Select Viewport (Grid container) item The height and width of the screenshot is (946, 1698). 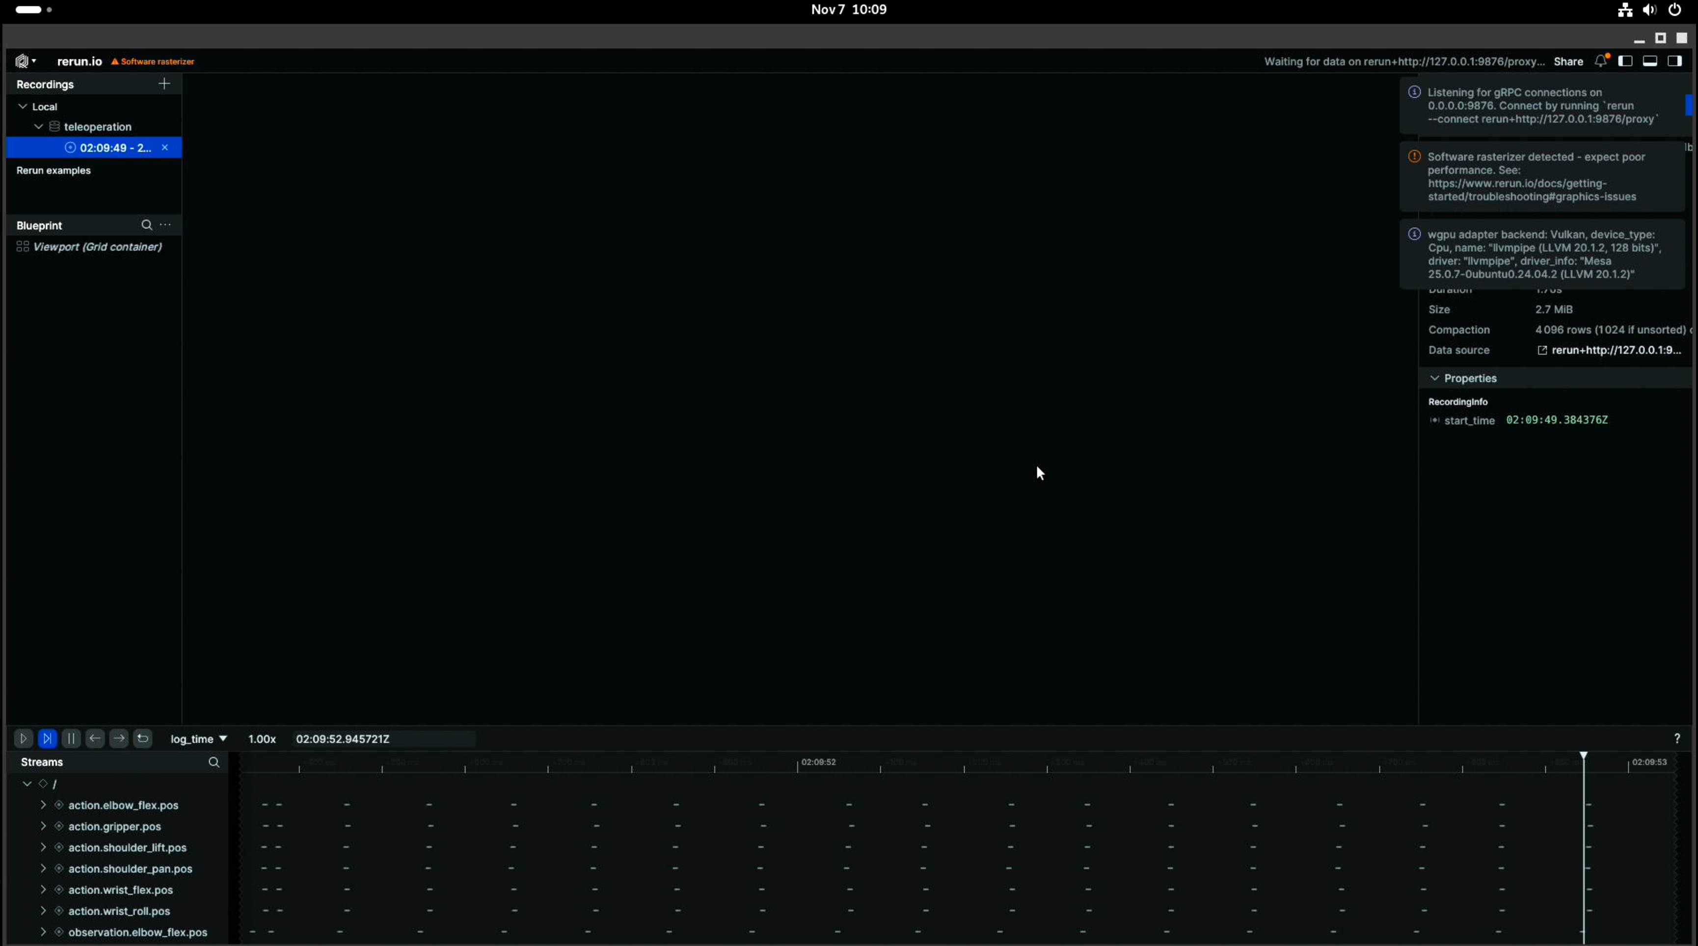click(x=97, y=246)
